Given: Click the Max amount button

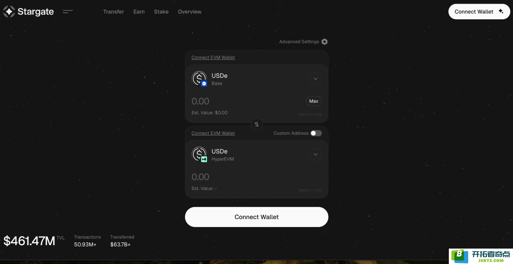Looking at the screenshot, I should (314, 101).
